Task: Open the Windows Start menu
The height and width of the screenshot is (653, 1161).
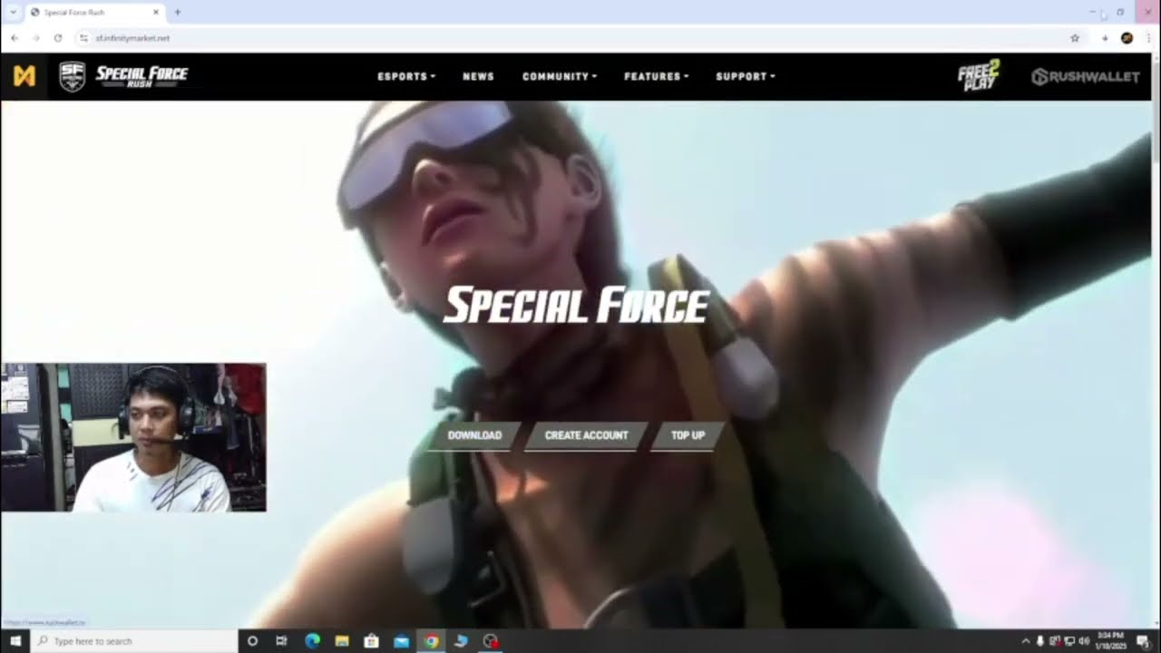Action: [x=15, y=641]
